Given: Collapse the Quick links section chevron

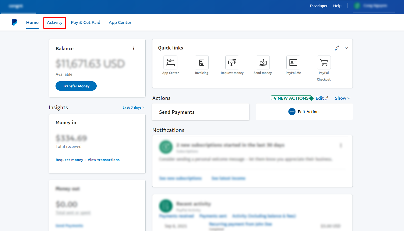Looking at the screenshot, I should (x=346, y=48).
